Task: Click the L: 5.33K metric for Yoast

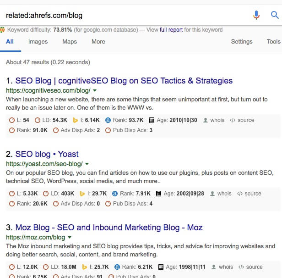Action: coord(23,194)
